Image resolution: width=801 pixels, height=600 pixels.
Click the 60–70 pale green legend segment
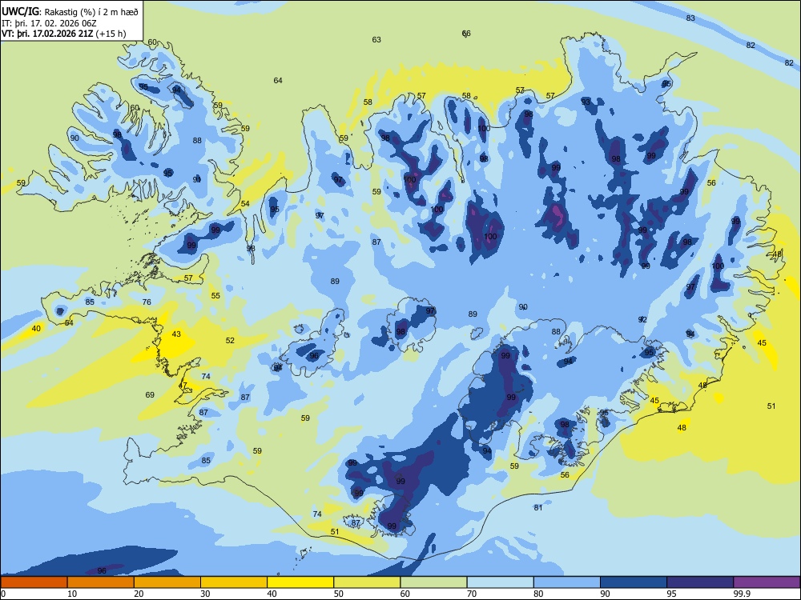pos(433,582)
